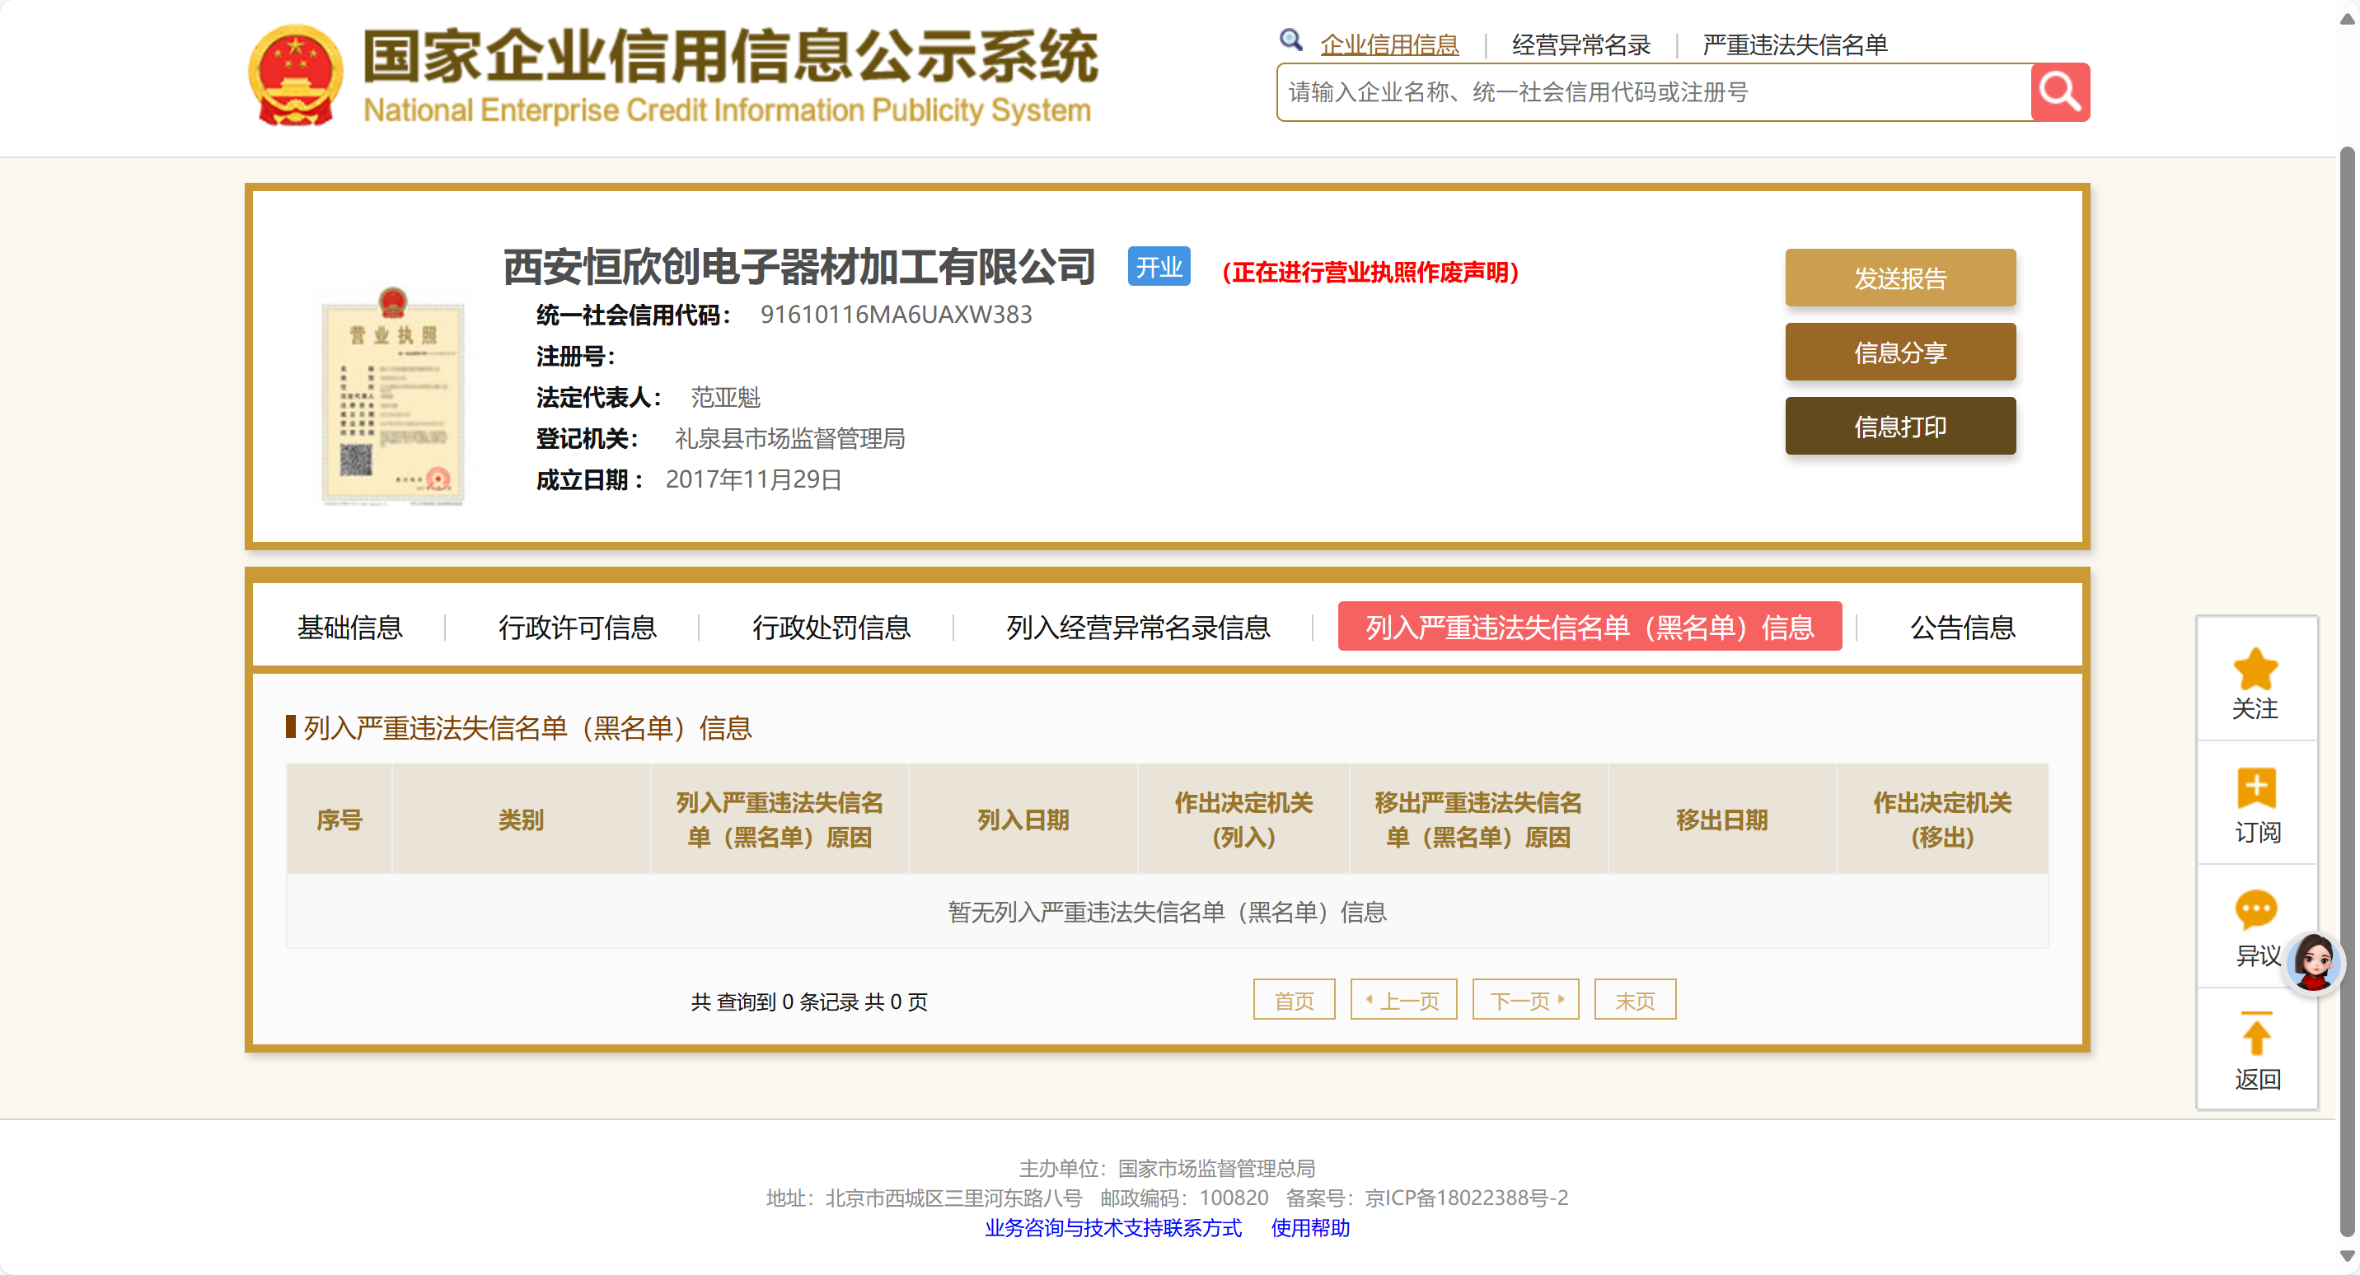Select 严重违法失信名单 search category

(1794, 44)
